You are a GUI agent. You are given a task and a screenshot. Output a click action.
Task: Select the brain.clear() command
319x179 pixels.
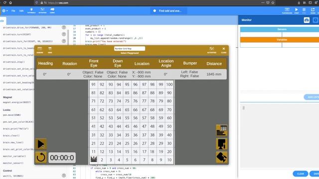click(x=11, y=136)
